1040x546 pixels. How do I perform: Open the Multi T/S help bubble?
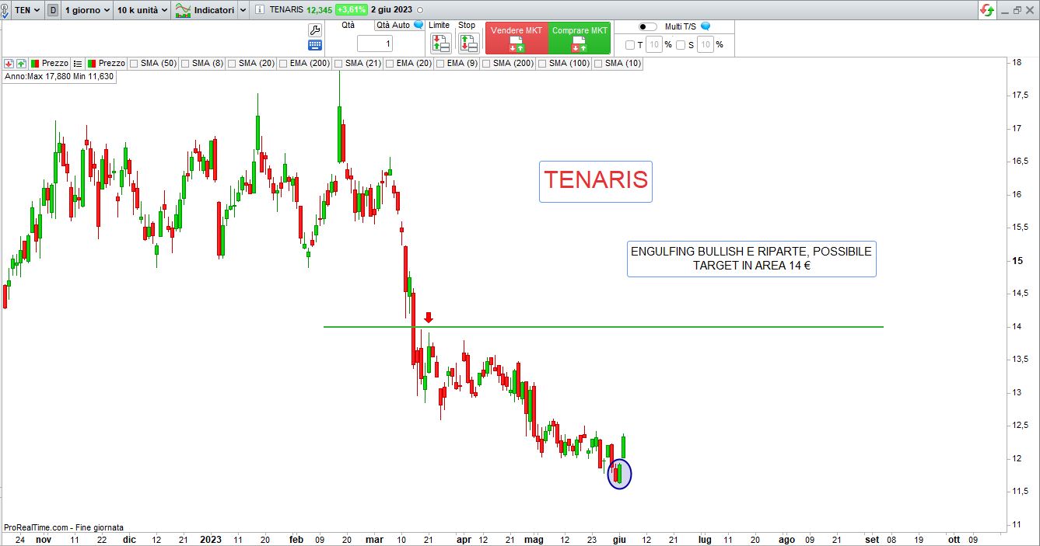(706, 26)
